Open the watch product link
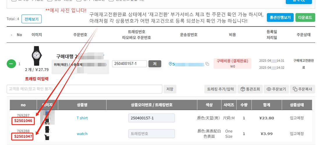This screenshot has height=145, width=328. point(82,134)
